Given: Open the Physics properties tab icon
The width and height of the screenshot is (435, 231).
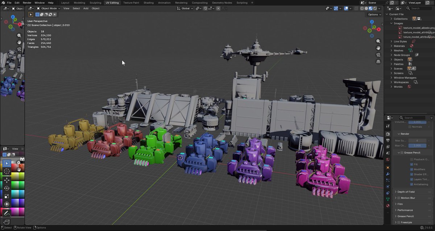Looking at the screenshot, I should click(x=388, y=187).
